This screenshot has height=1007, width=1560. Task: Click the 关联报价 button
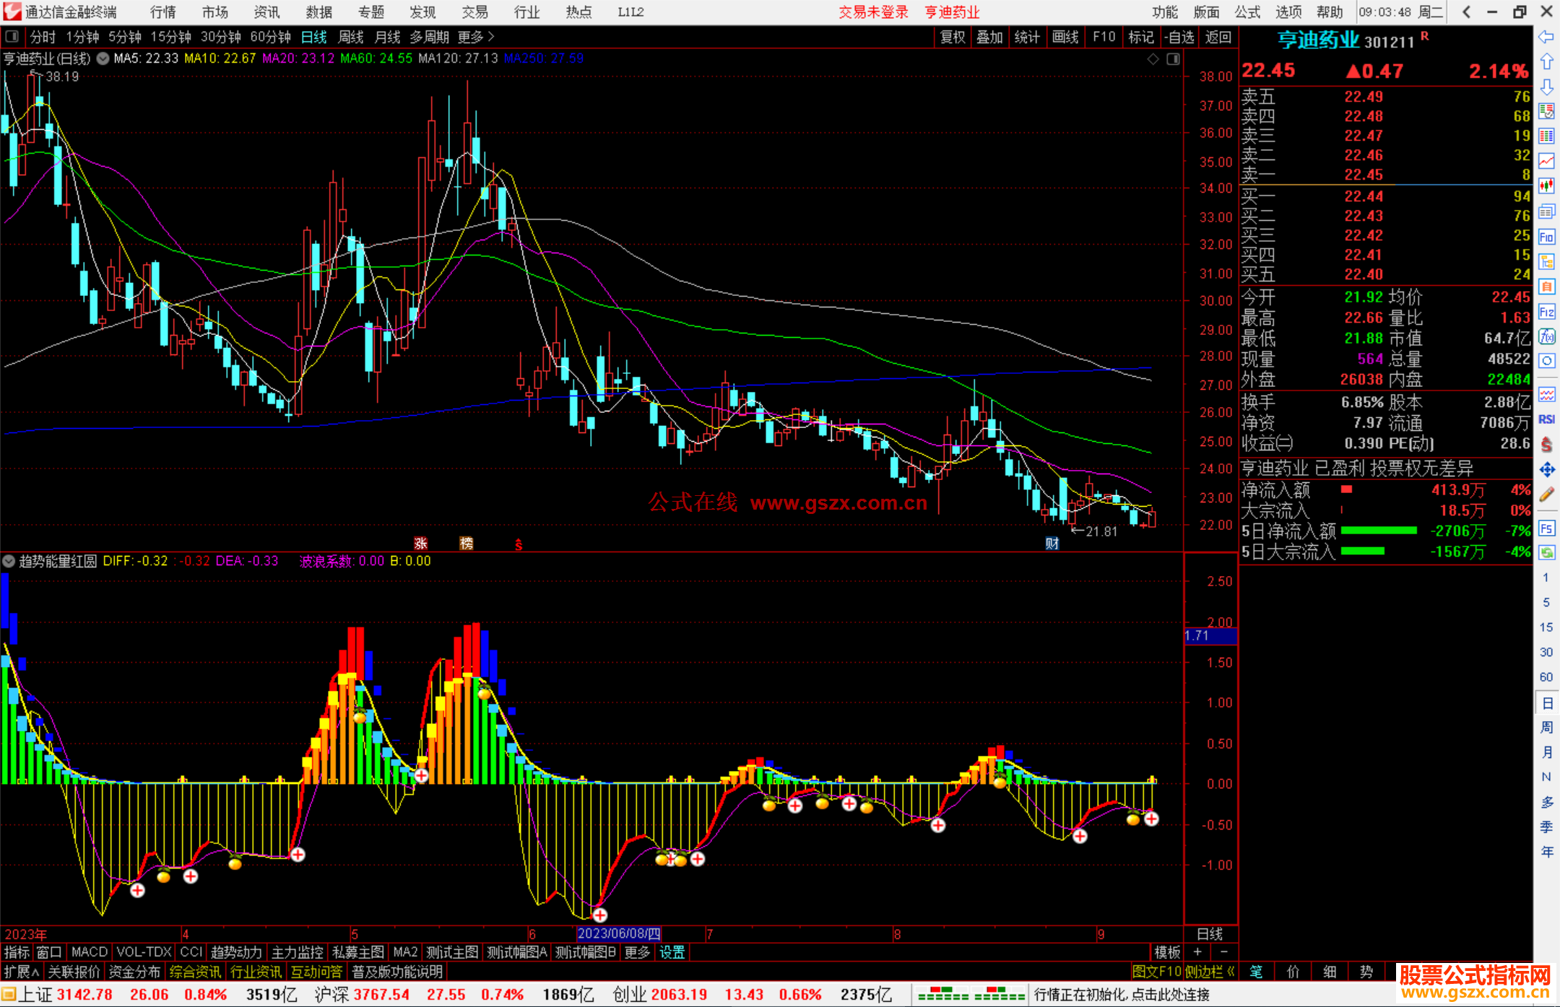pyautogui.click(x=74, y=972)
